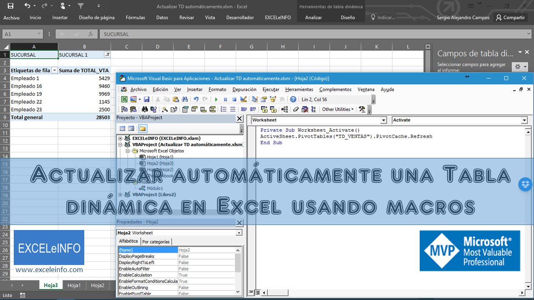Viewport: 534px width, 300px height.
Task: Switch to the Por categorías tab in Properties
Action: coord(156,242)
